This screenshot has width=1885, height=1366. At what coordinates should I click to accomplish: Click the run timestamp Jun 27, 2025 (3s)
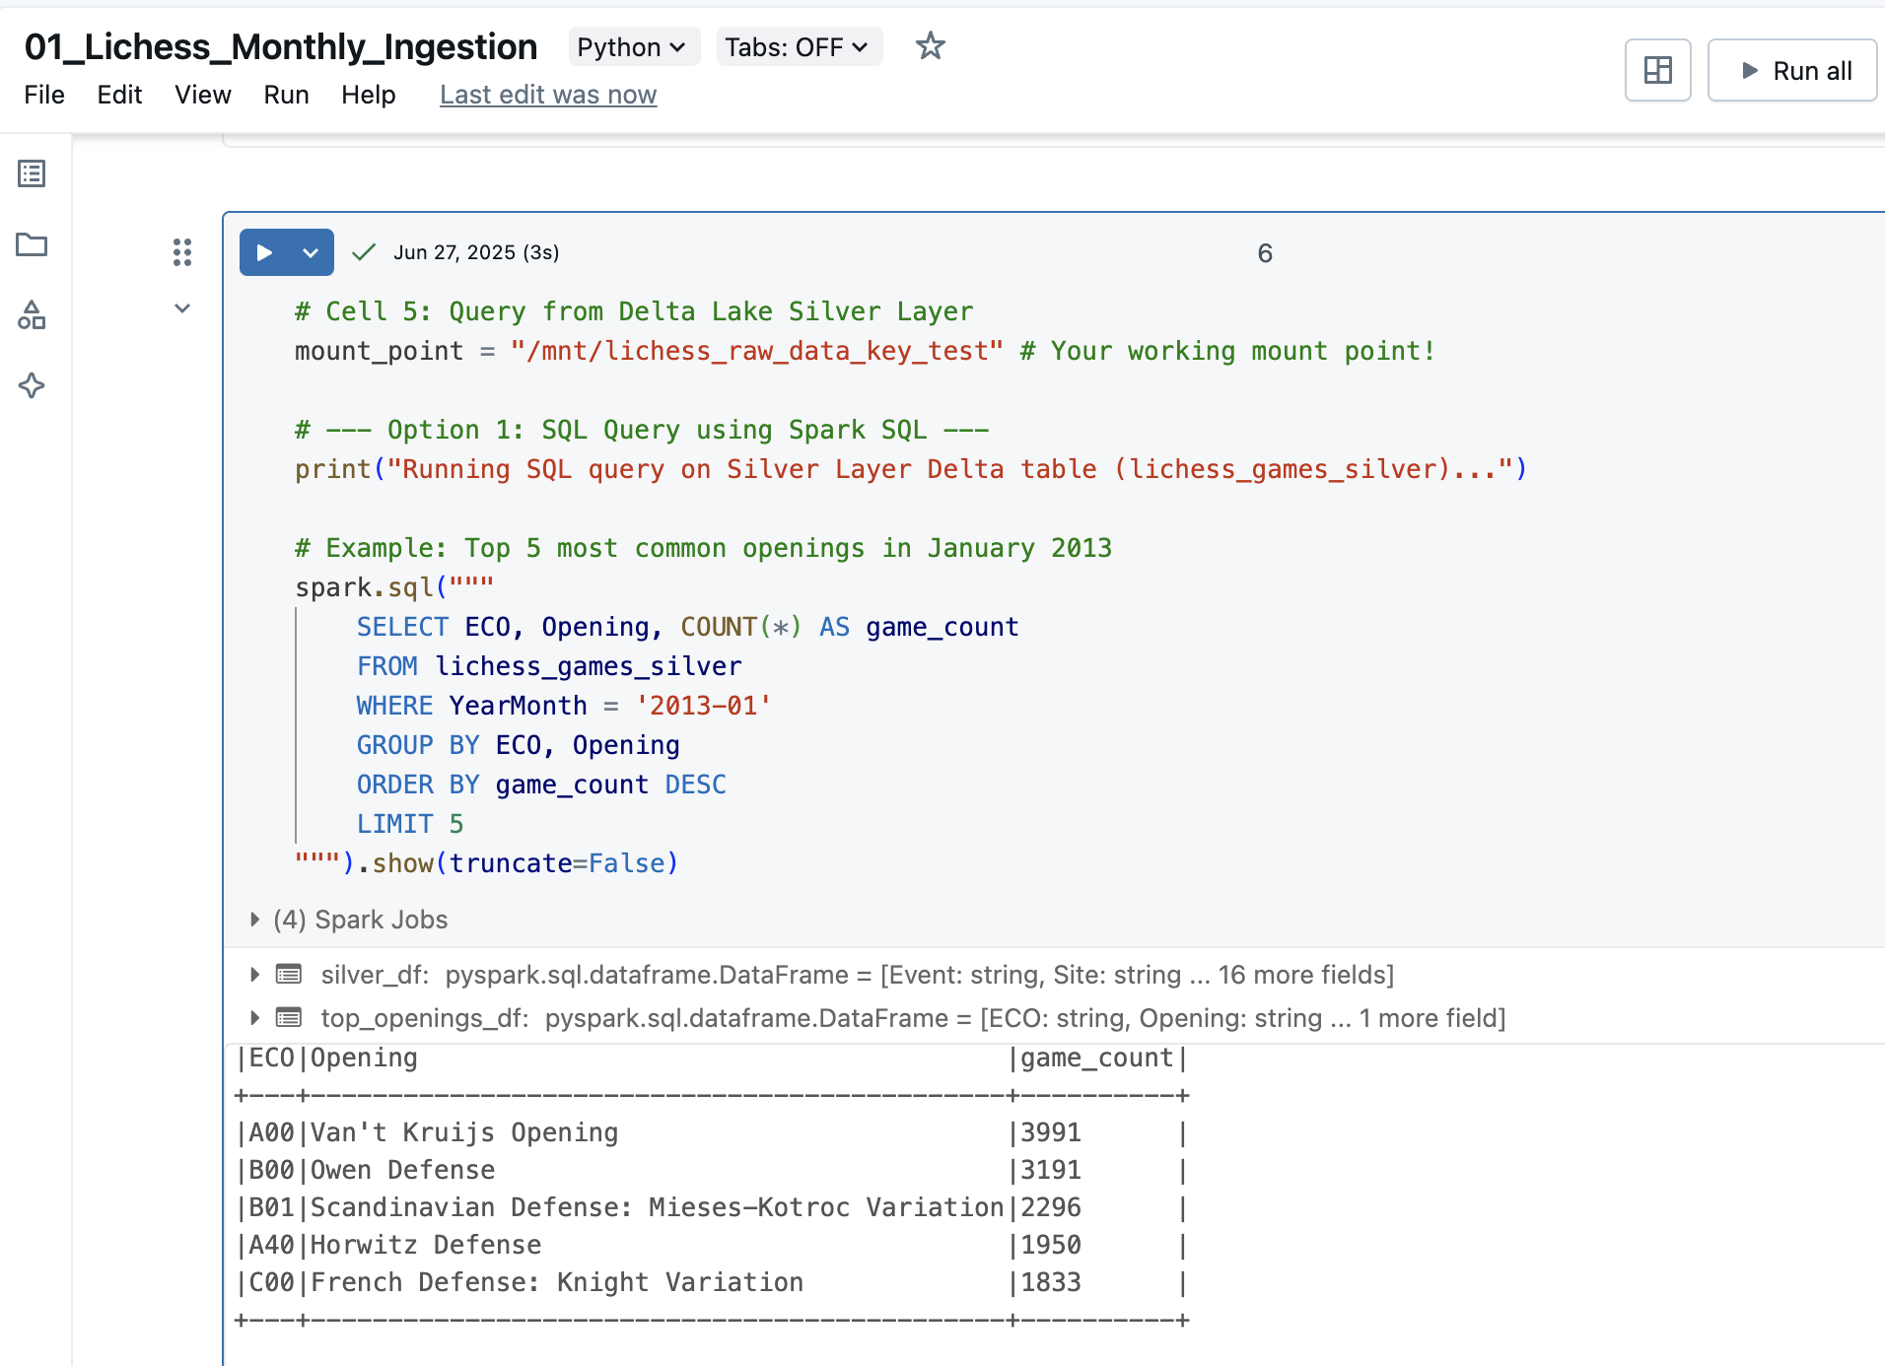[x=476, y=252]
